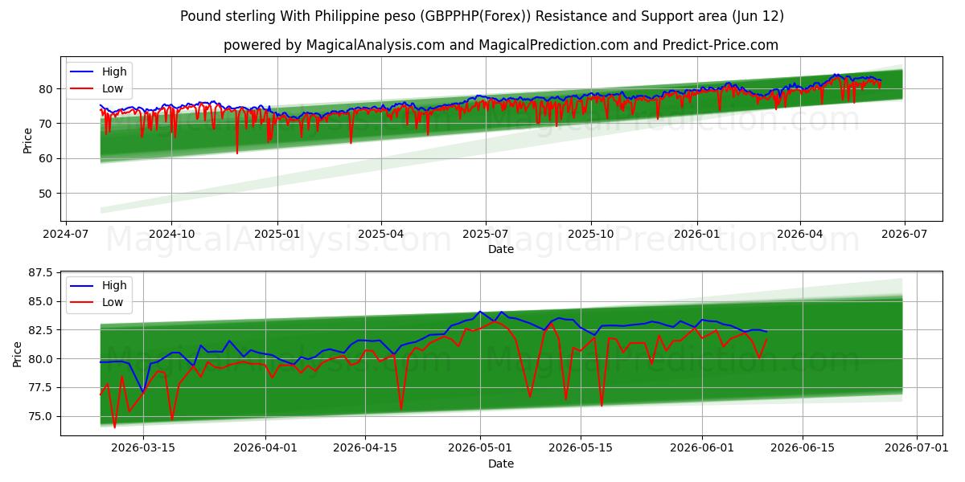
Task: Click the 'Date' x-axis label of upper chart
Action: (x=501, y=250)
